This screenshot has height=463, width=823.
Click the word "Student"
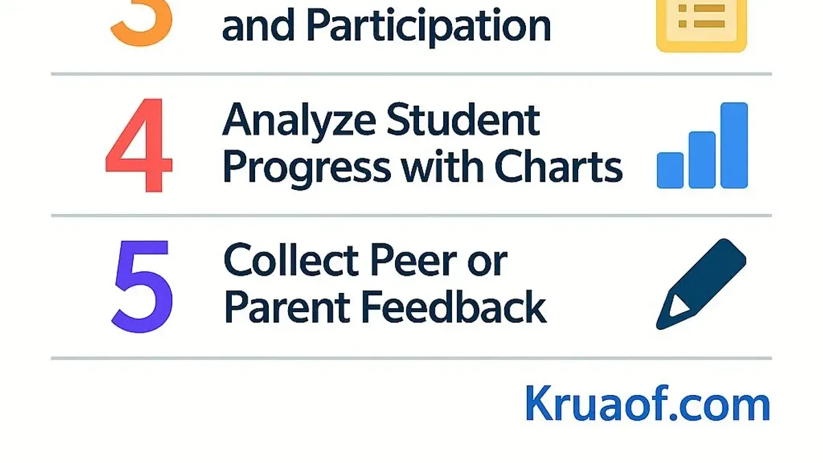[x=463, y=119]
